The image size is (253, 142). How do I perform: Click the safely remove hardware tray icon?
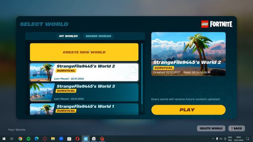[217, 138]
